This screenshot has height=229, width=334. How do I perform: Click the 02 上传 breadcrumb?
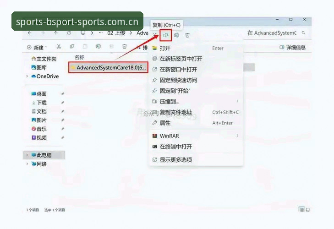[116, 33]
